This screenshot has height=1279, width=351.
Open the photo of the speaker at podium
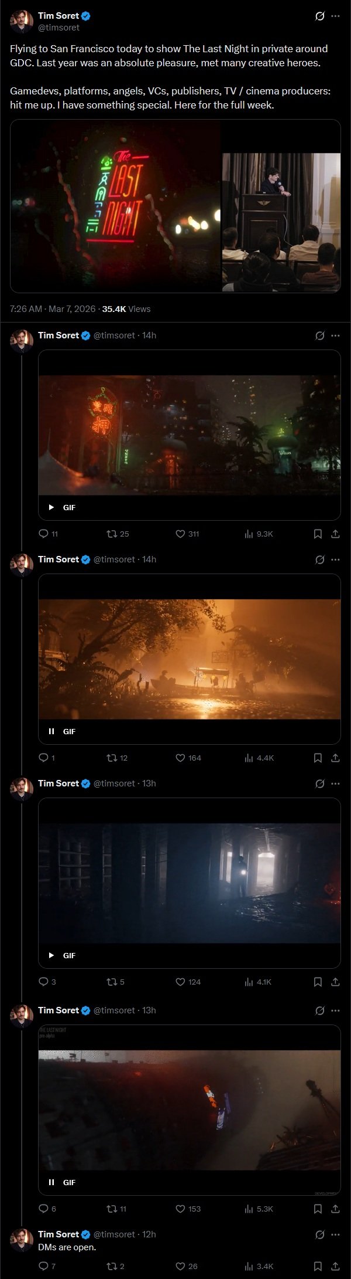[281, 222]
